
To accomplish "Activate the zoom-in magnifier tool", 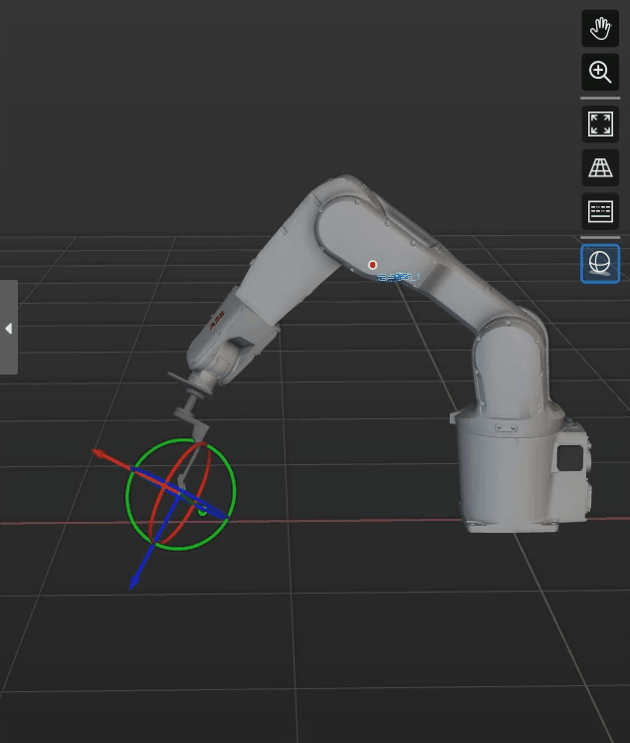I will pyautogui.click(x=600, y=72).
